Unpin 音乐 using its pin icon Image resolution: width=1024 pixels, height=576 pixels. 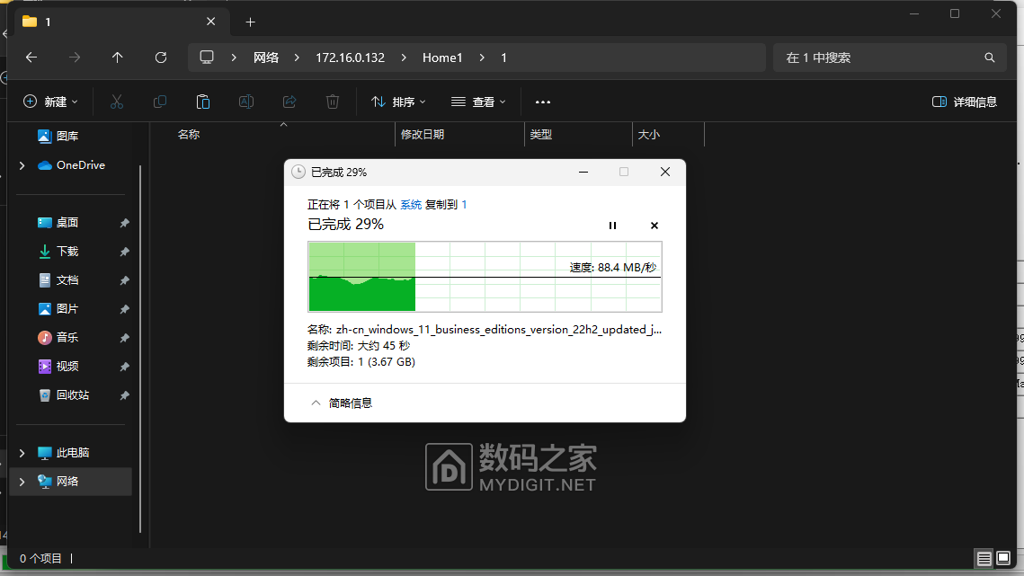(x=124, y=338)
